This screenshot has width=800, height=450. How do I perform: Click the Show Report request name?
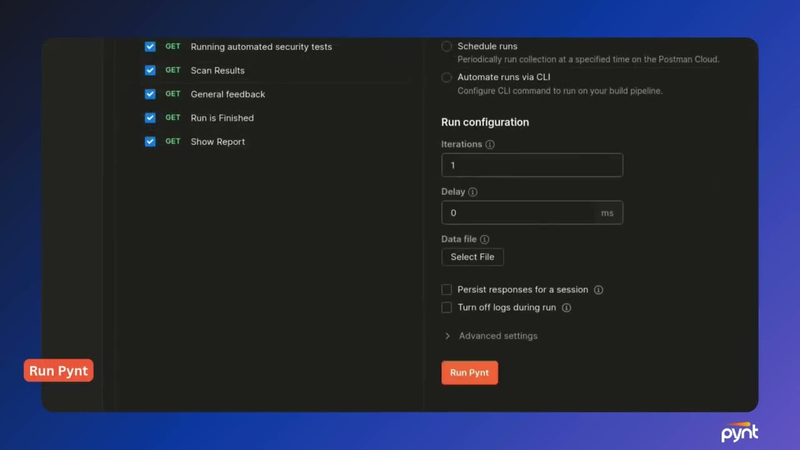tap(217, 142)
